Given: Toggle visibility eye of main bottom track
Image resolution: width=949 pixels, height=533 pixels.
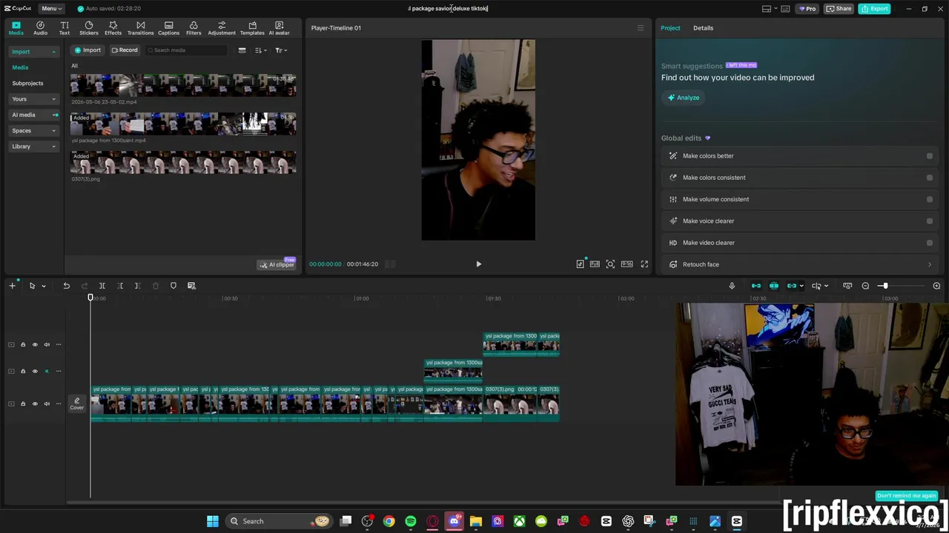Looking at the screenshot, I should (x=35, y=403).
